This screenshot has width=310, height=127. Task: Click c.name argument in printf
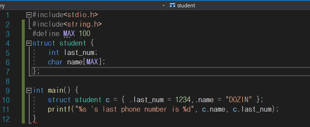pos(214,109)
